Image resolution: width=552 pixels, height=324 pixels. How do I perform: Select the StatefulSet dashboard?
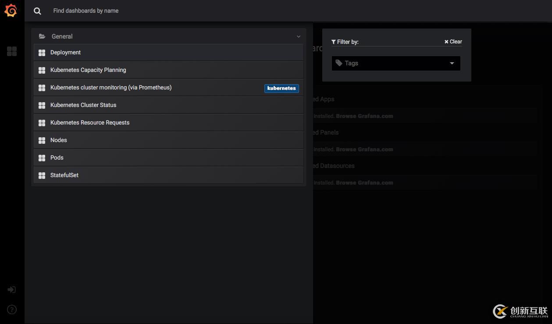[64, 175]
